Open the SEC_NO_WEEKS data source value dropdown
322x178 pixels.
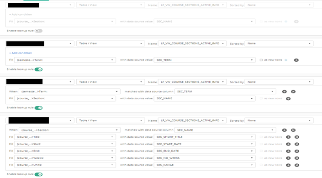pyautogui.click(x=205, y=158)
